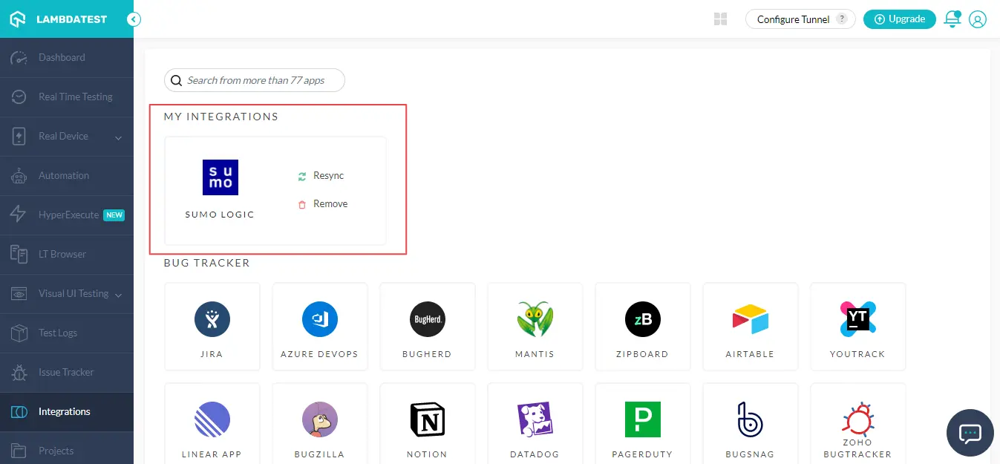Go to Dashboard in the sidebar

pyautogui.click(x=62, y=57)
